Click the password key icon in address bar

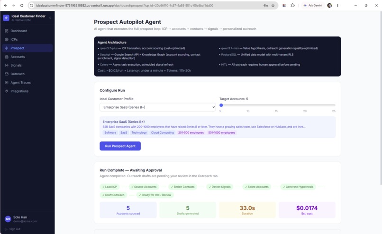point(265,5)
